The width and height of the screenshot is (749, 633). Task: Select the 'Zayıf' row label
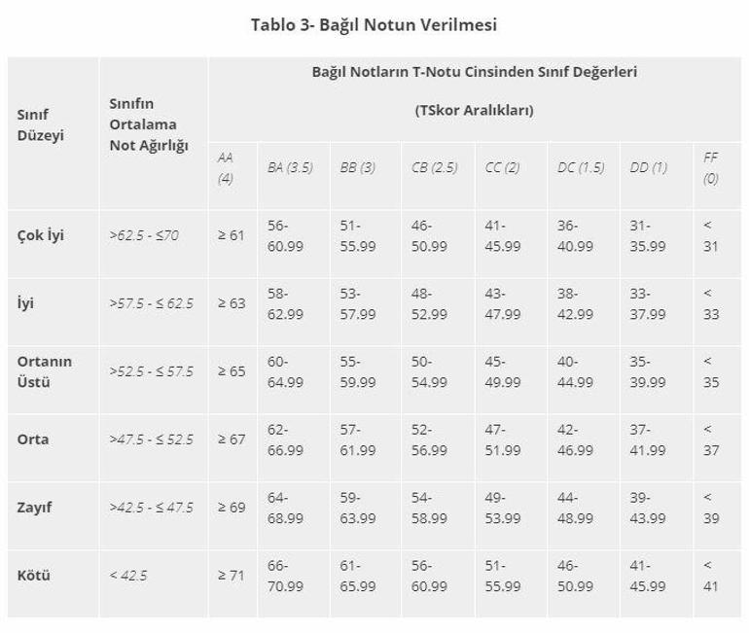[x=37, y=507]
